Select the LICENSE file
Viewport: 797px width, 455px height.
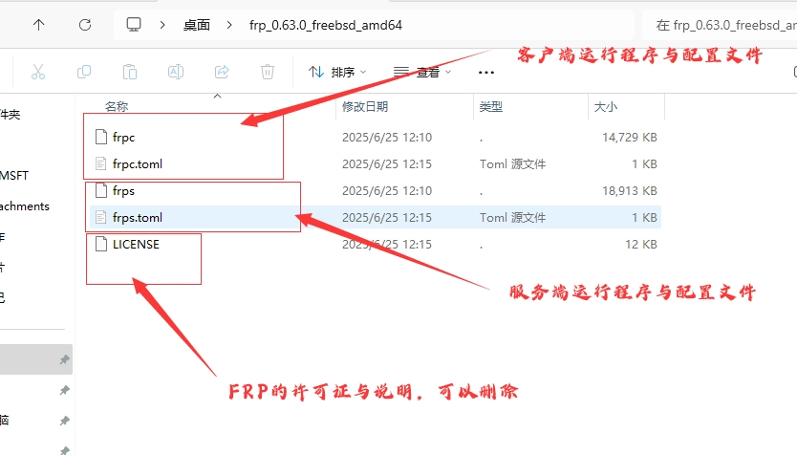[376, 245]
